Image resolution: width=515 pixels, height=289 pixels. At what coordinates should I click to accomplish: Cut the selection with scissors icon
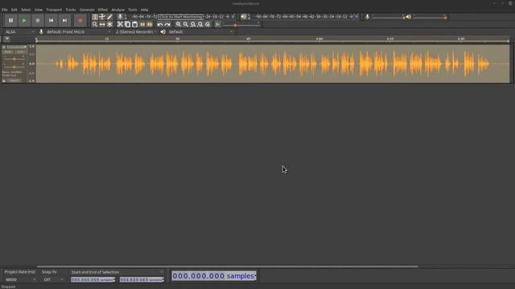tap(120, 24)
